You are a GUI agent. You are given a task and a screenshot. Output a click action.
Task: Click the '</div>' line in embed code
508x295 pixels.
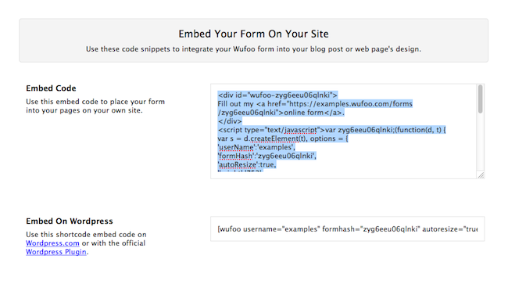[x=230, y=121]
